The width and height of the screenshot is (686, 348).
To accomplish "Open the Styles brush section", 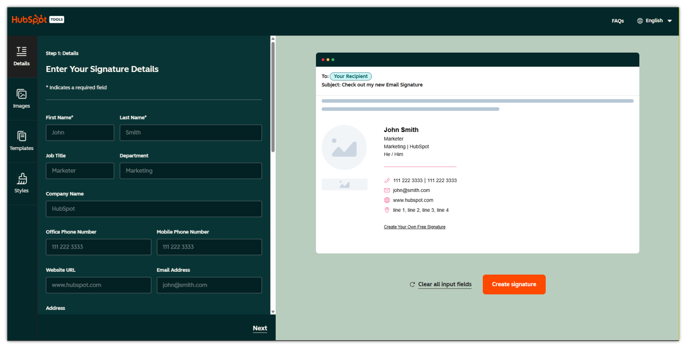I will coord(21,183).
